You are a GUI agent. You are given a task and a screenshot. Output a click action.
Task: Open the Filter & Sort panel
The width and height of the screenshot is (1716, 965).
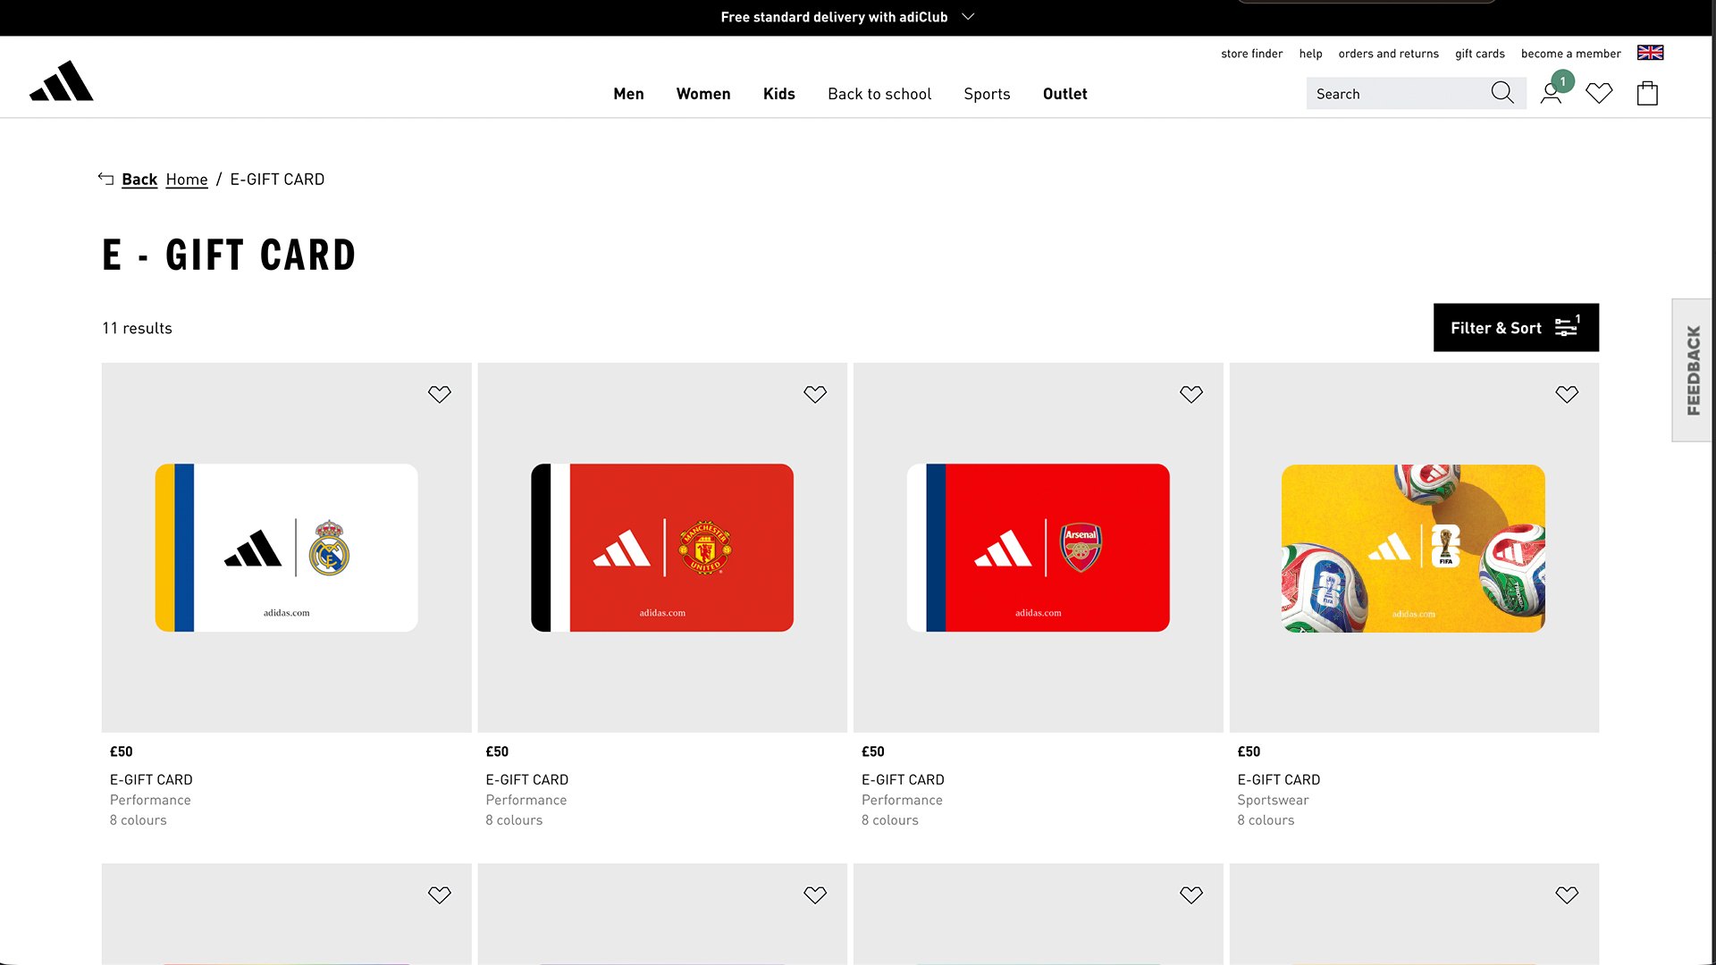point(1516,328)
